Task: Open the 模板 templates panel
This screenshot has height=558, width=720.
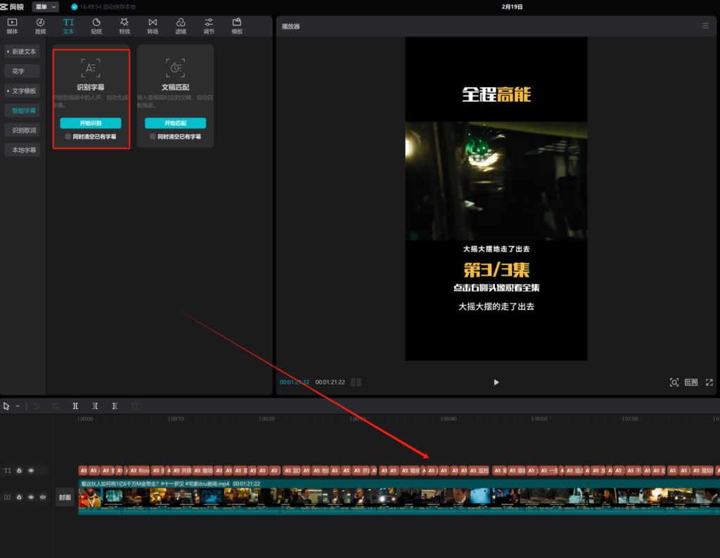Action: pyautogui.click(x=237, y=26)
